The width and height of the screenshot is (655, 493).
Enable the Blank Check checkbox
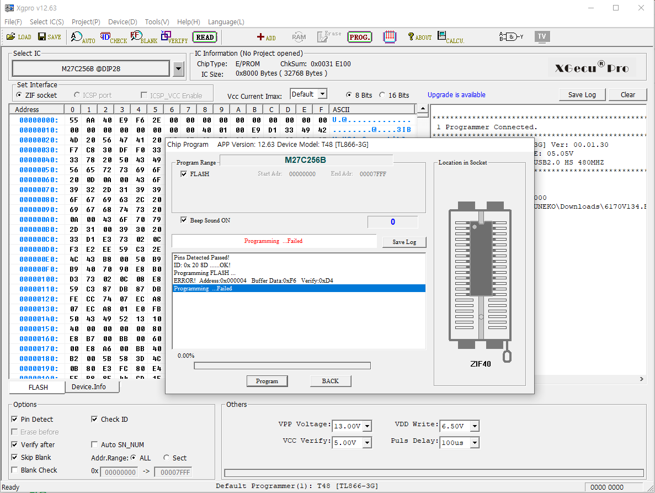point(15,470)
